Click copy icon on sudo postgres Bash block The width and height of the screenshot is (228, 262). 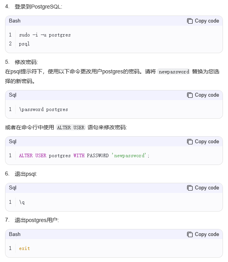click(x=189, y=21)
